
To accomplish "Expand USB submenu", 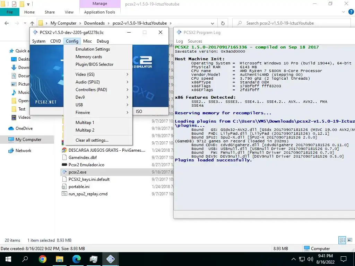I will [x=98, y=105].
